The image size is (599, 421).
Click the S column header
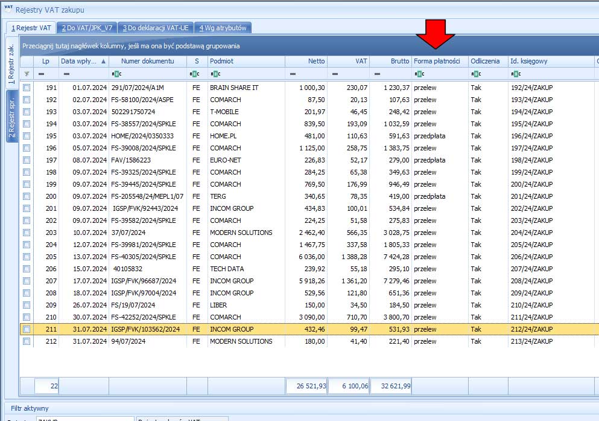197,61
